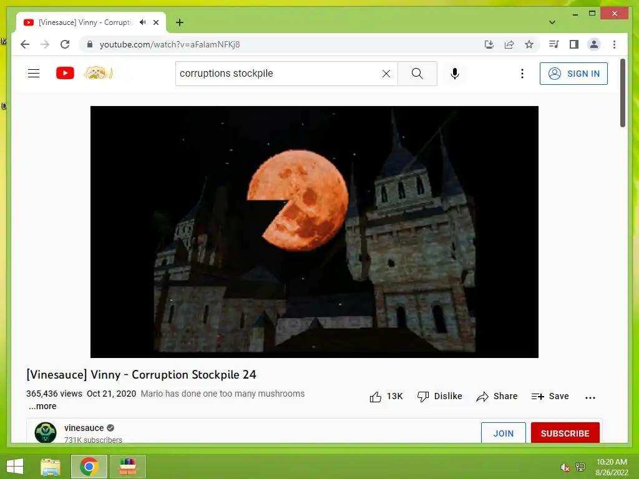Image resolution: width=639 pixels, height=479 pixels.
Task: Search with your voice using the microphone
Action: click(x=455, y=74)
